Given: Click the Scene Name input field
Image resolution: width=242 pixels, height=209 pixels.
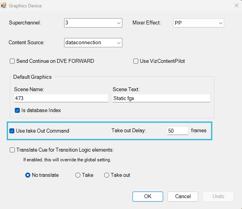Looking at the screenshot, I should (61, 98).
